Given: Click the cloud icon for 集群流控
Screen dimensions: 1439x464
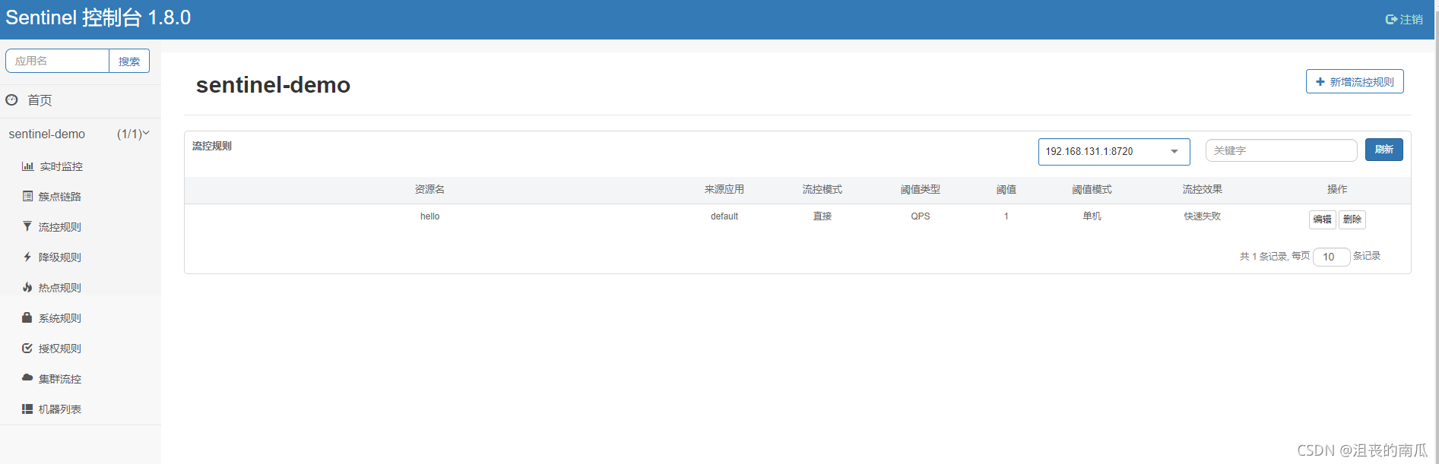Looking at the screenshot, I should click(x=27, y=377).
